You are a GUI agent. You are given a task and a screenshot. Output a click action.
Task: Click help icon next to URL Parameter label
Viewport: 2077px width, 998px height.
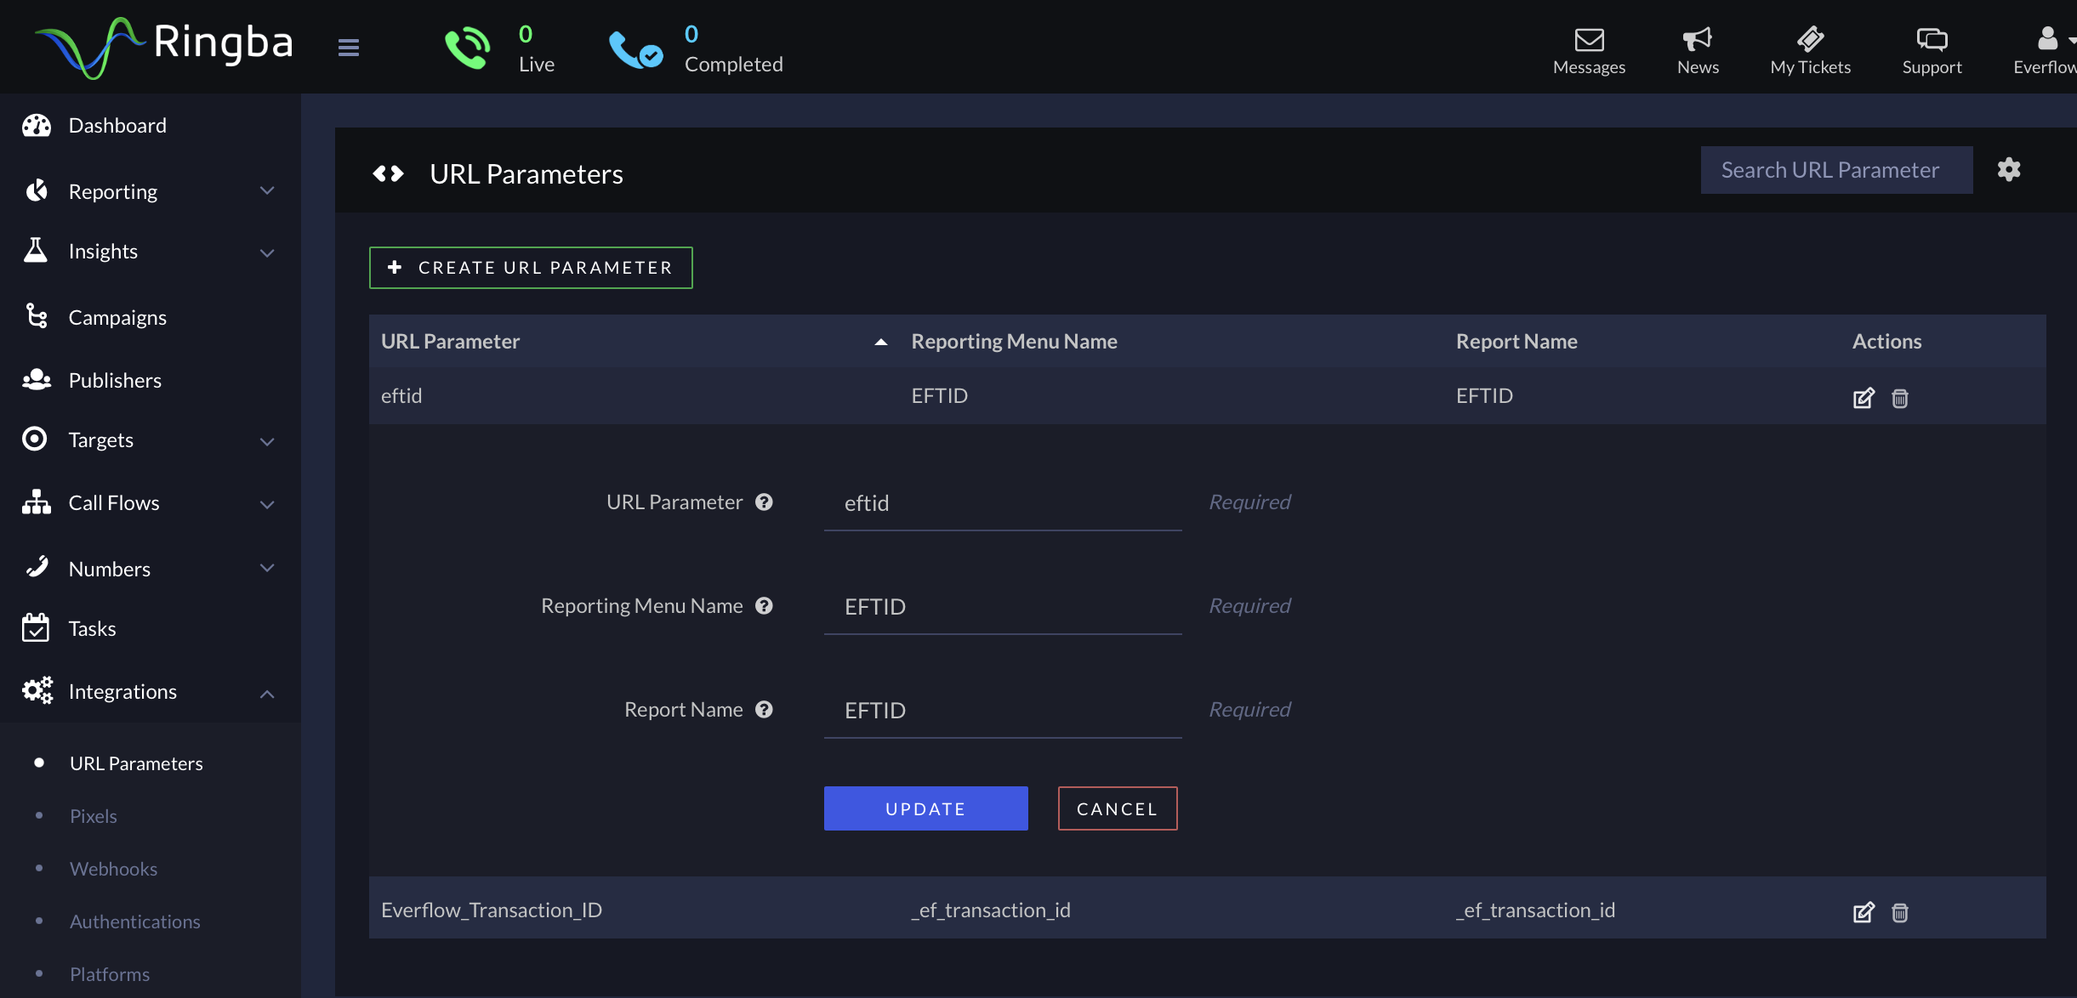764,502
